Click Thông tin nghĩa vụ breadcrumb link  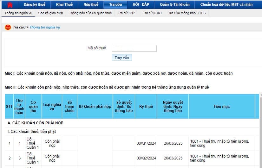point(45,27)
